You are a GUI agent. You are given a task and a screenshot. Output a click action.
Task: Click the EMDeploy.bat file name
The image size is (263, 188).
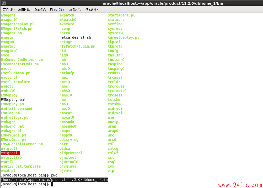point(13,100)
